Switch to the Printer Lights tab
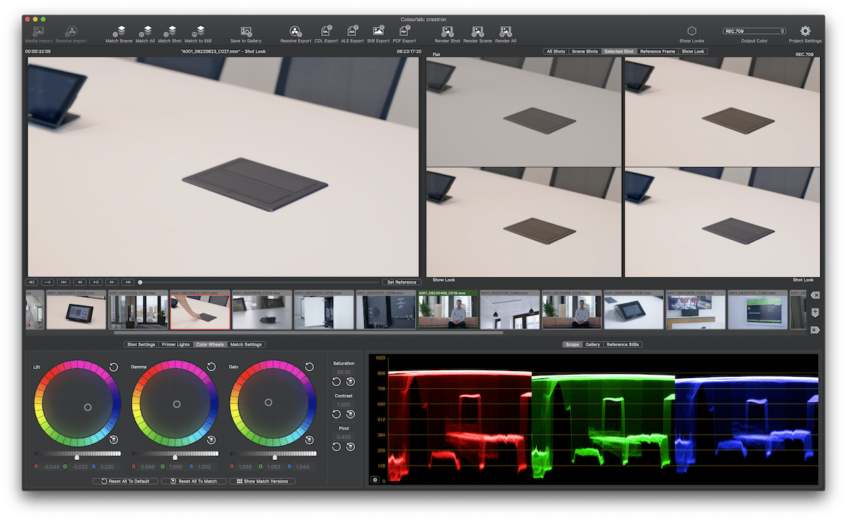 pyautogui.click(x=175, y=344)
